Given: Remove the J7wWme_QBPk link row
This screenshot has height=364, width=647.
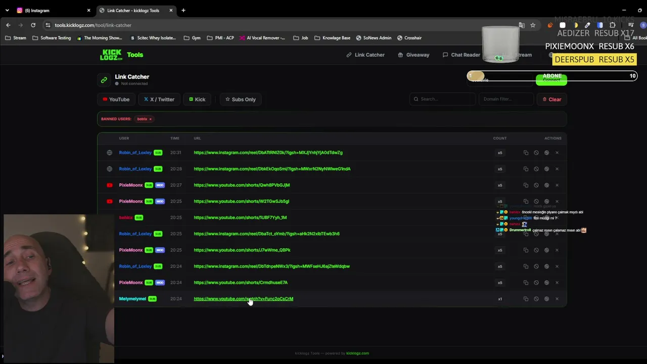Looking at the screenshot, I should (557, 250).
